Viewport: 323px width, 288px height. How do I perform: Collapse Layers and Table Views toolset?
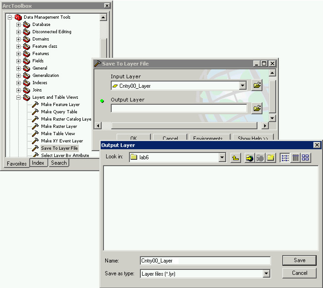[19, 97]
